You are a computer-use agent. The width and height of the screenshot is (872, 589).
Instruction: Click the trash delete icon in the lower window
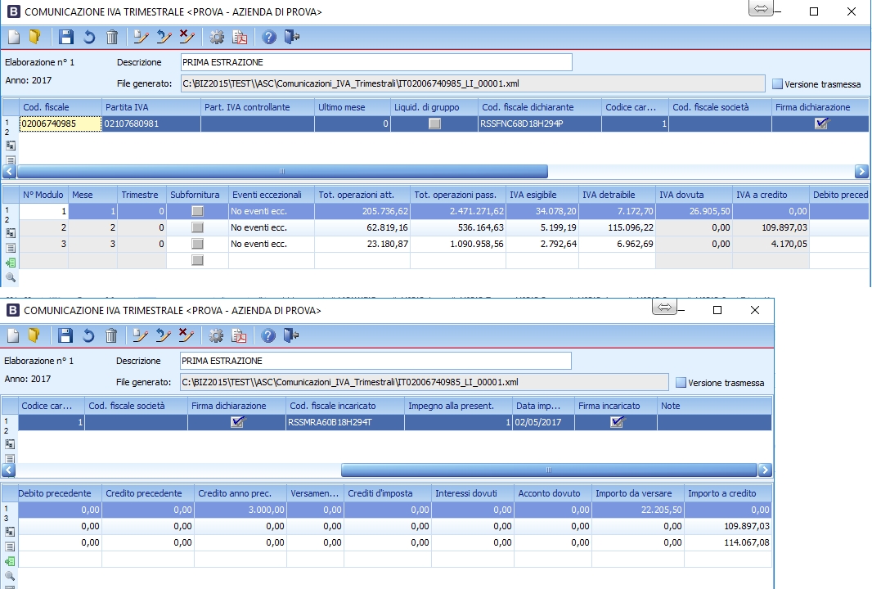coord(111,335)
